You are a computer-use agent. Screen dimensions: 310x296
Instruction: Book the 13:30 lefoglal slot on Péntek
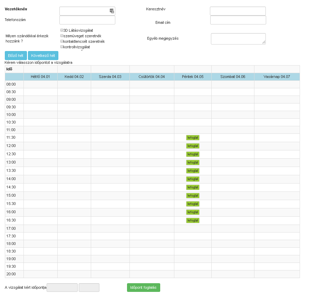193,171
